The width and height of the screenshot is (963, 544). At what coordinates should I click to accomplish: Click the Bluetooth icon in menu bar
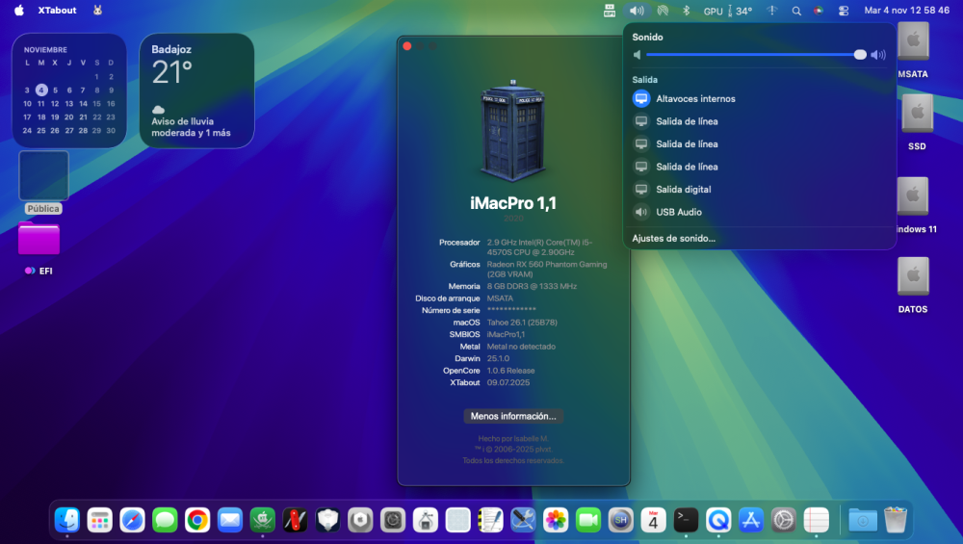[x=687, y=11]
